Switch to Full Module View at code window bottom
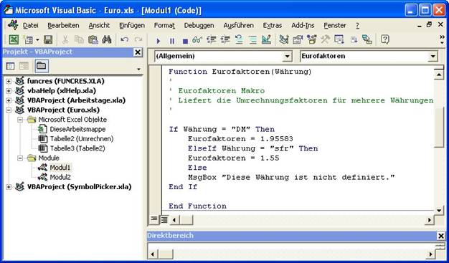Viewport: 449px width, 263px height. 164,219
